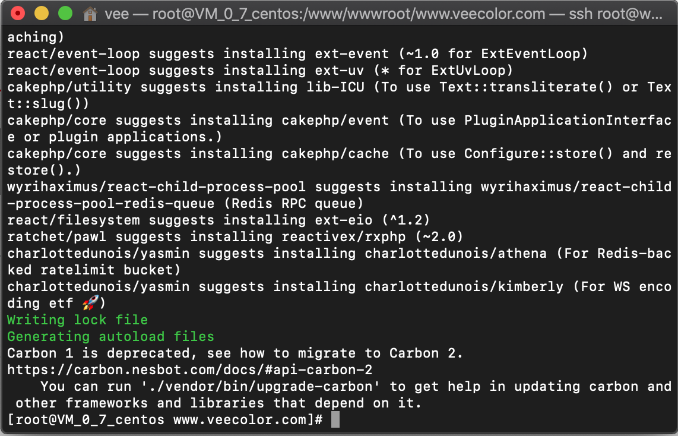Click the home folder icon in title bar

(x=90, y=14)
